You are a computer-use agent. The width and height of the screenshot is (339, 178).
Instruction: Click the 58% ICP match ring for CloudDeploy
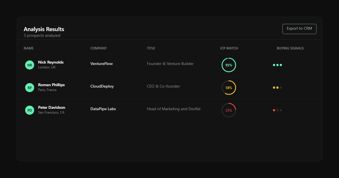point(229,88)
